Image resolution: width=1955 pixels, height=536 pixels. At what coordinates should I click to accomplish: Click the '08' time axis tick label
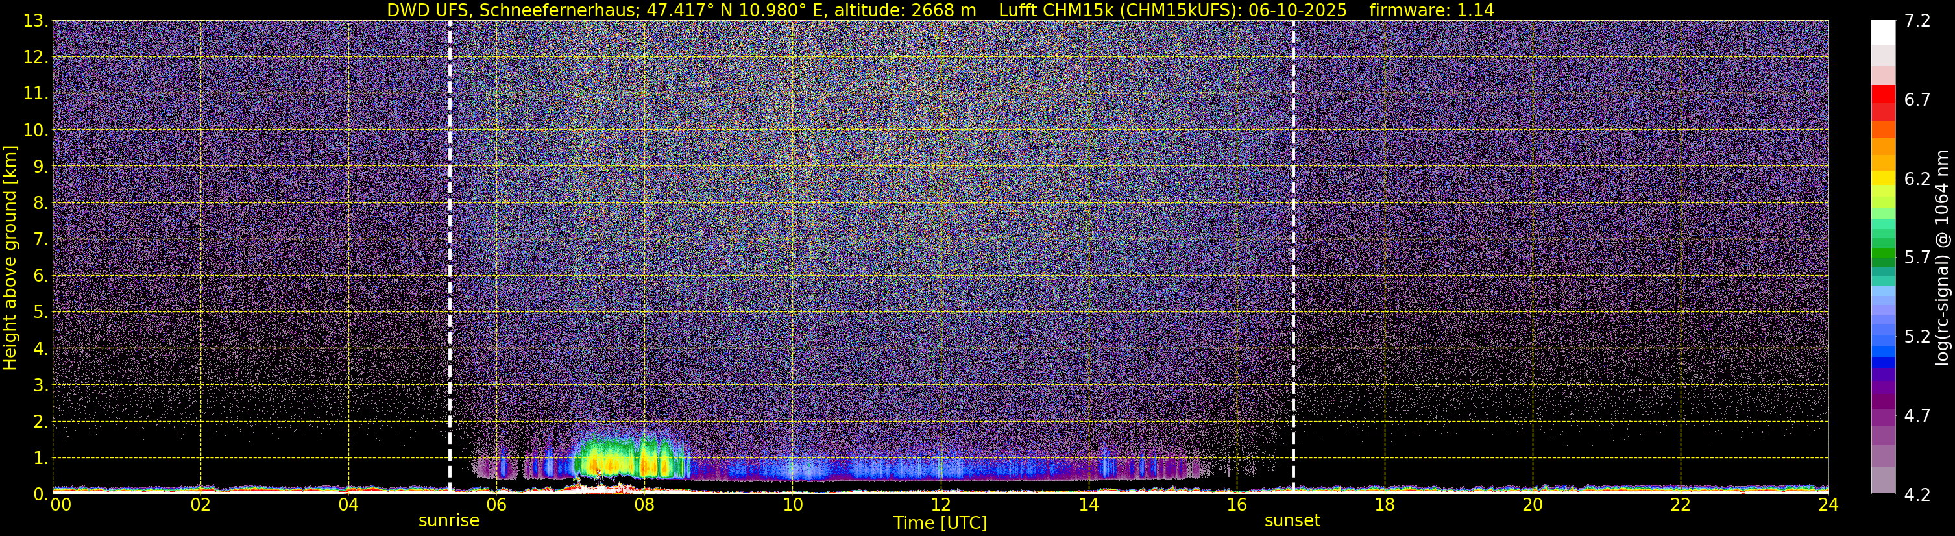pos(644,504)
